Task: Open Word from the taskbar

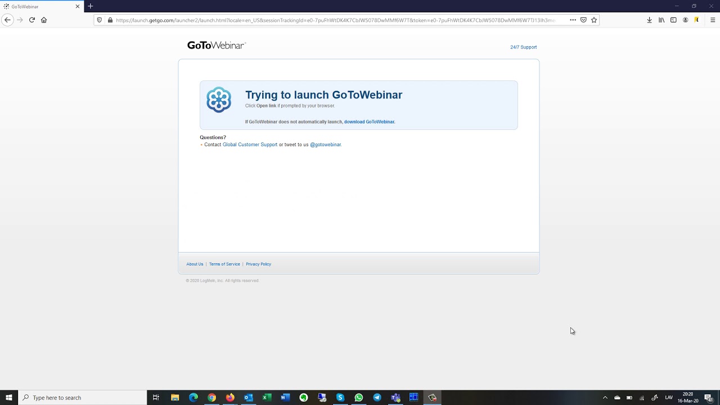Action: click(x=285, y=398)
